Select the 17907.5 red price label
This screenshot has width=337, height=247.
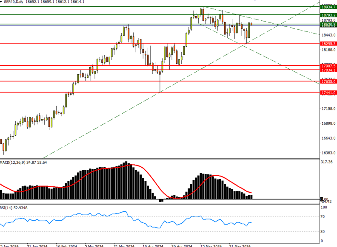click(x=328, y=66)
